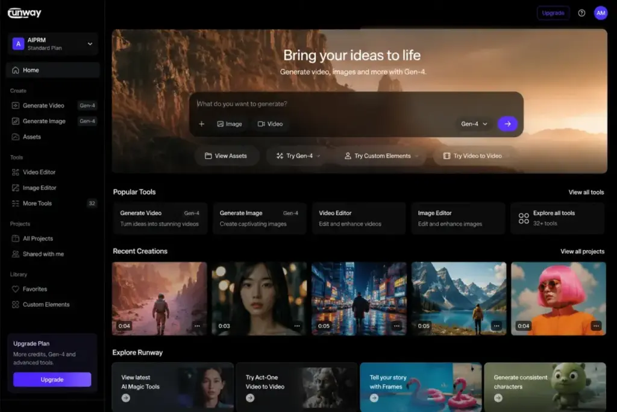Click the Generate Image sidebar icon
This screenshot has height=412, width=617.
pyautogui.click(x=15, y=121)
